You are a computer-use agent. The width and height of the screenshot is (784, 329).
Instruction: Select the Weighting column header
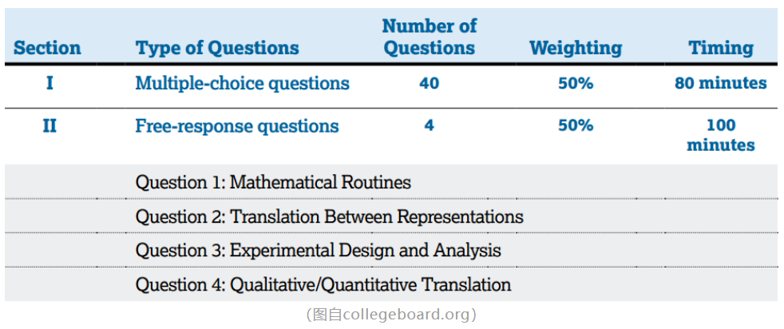click(x=575, y=48)
